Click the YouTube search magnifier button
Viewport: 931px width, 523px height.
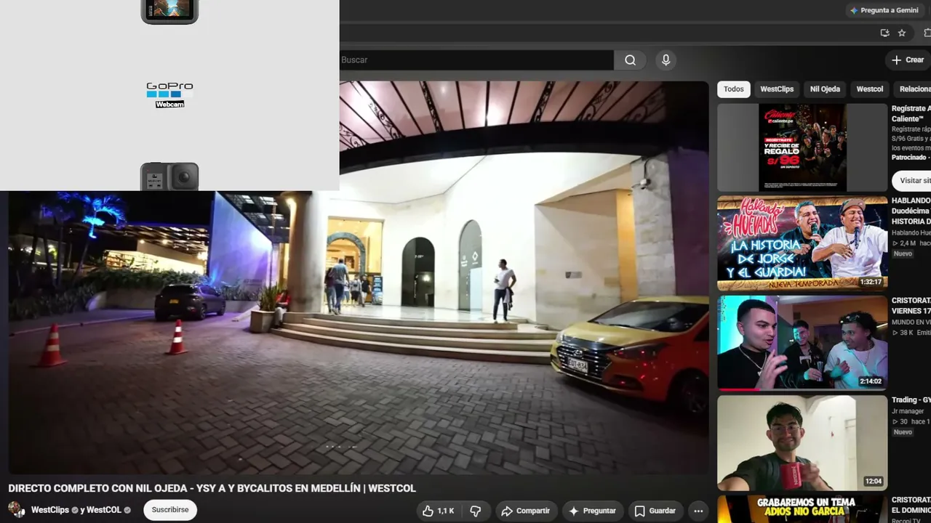coord(630,60)
